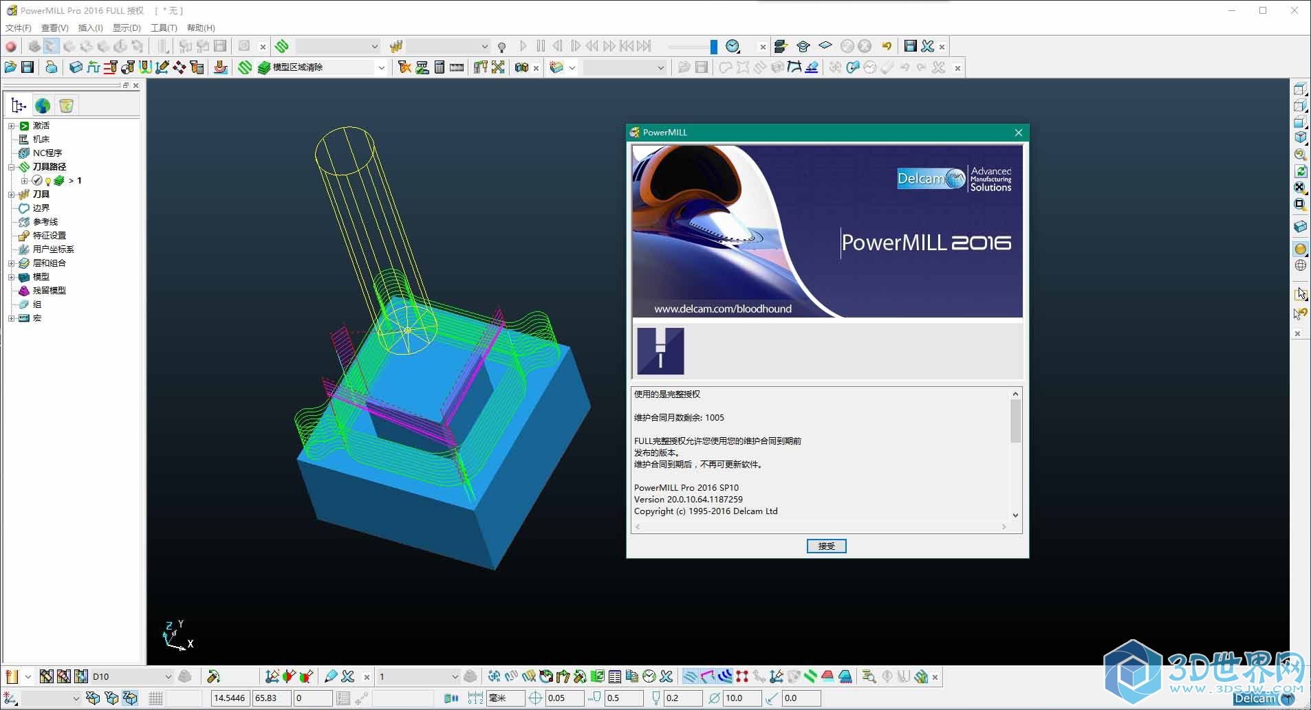Expand the 模型 tree node
The width and height of the screenshot is (1311, 710).
(11, 277)
